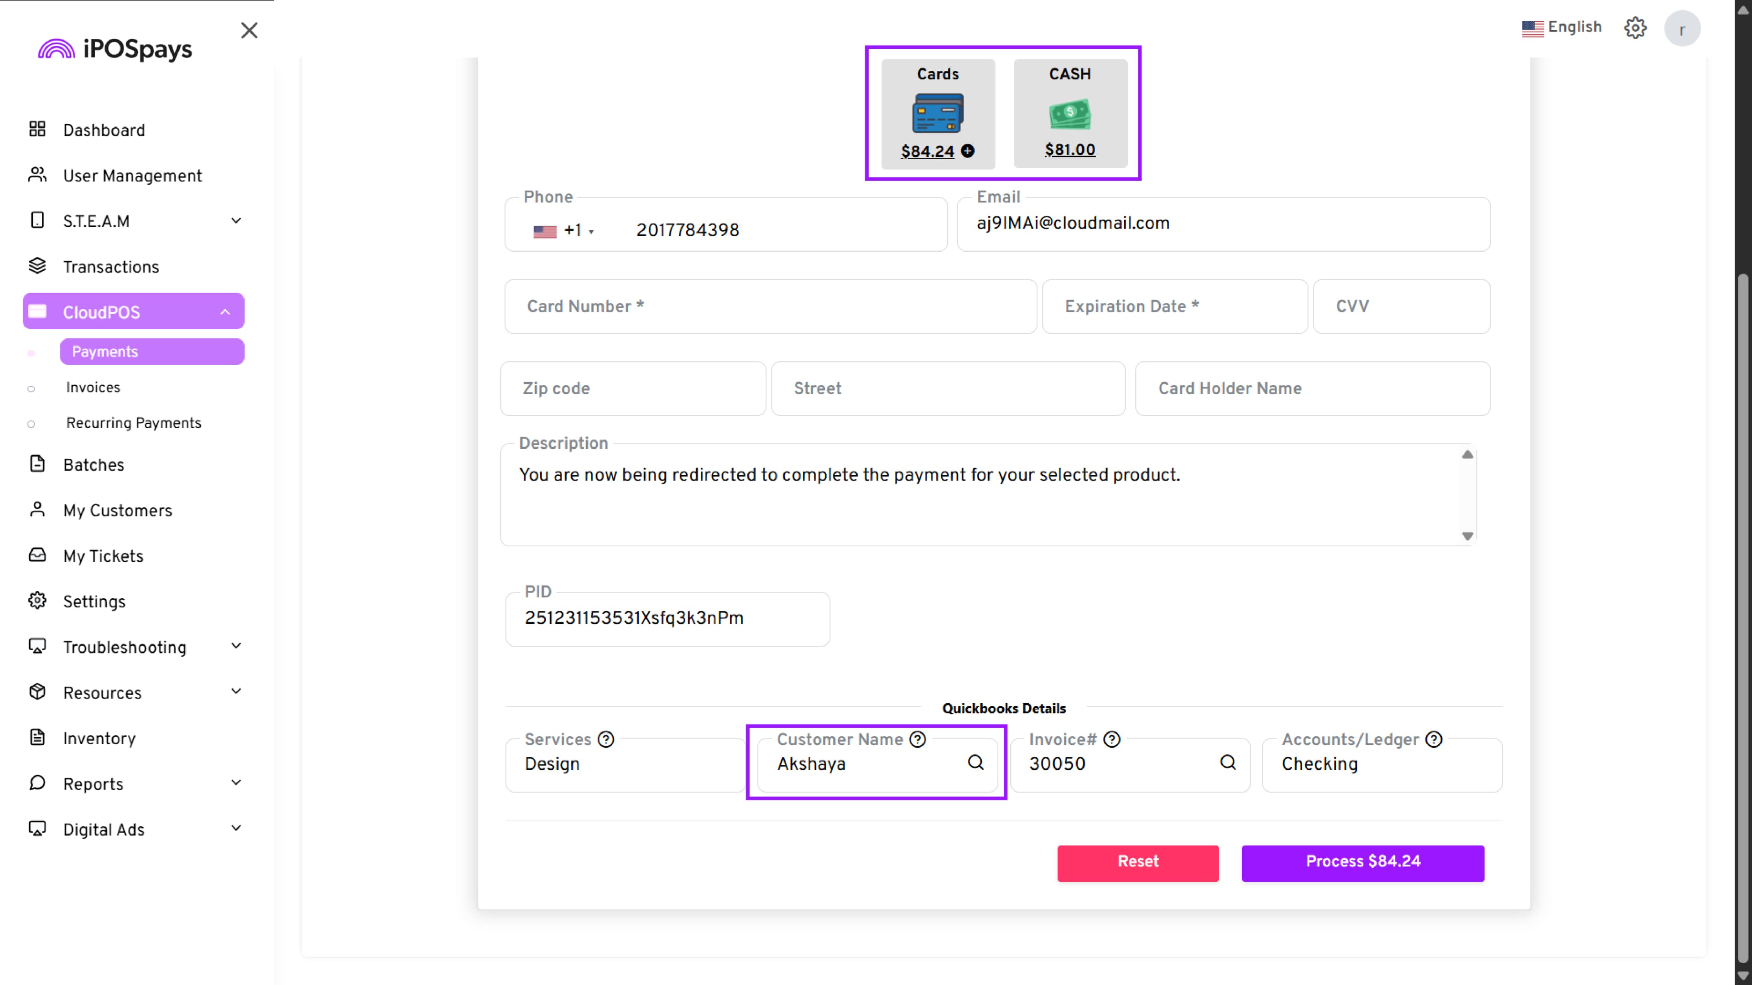Click the Process $84.24 button

tap(1362, 863)
